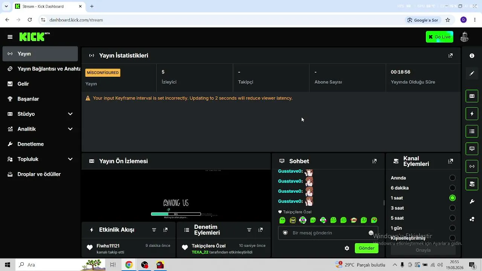Toggle the stream preview widget in right sidebar
Viewport: 482px width, 271px height.
tap(472, 96)
